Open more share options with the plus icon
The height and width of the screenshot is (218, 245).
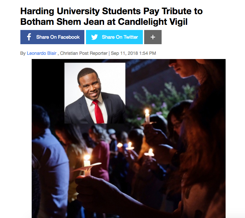(x=153, y=37)
